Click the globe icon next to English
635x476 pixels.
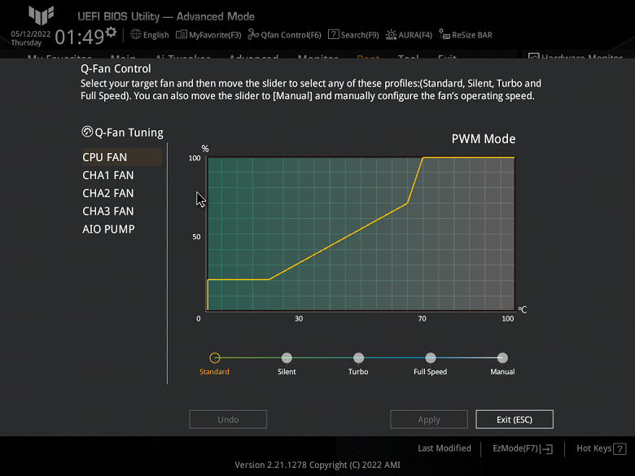click(x=136, y=34)
